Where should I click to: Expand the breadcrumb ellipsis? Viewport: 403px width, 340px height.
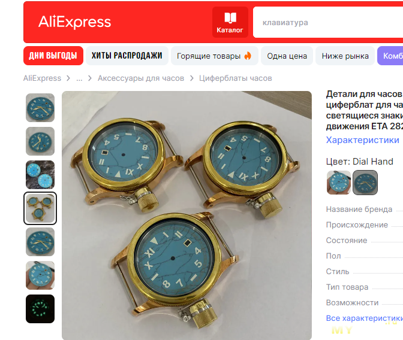coord(79,78)
